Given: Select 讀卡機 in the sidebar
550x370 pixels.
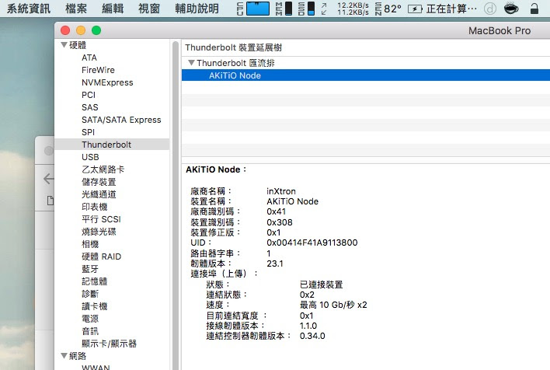Looking at the screenshot, I should pyautogui.click(x=94, y=306).
